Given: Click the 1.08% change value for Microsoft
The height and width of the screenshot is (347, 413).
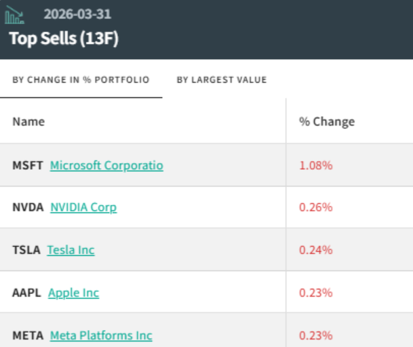Looking at the screenshot, I should [316, 166].
